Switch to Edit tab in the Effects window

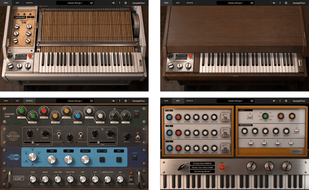(x=18, y=101)
